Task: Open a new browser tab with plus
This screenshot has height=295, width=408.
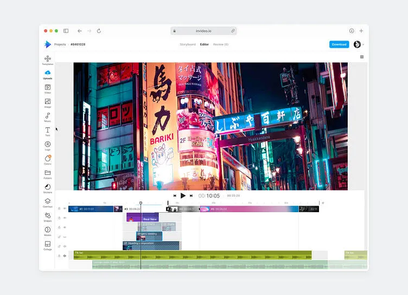Action: click(361, 31)
